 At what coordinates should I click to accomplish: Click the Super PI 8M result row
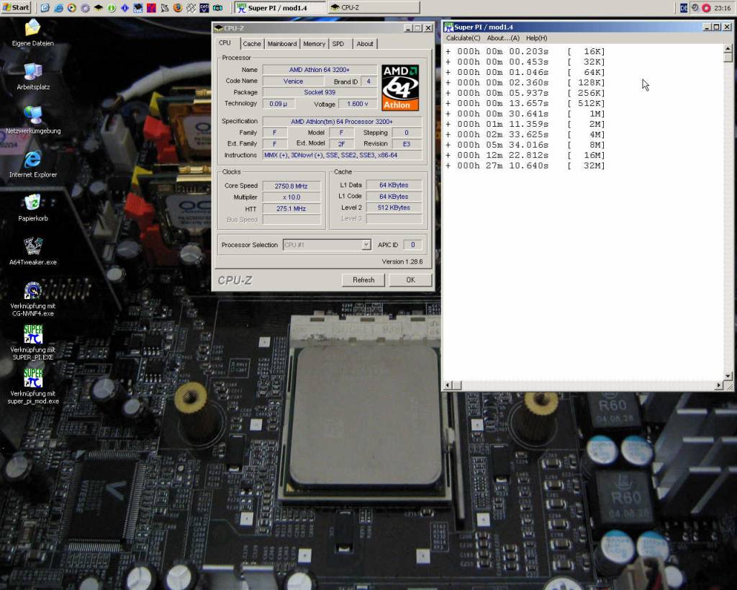click(x=525, y=145)
